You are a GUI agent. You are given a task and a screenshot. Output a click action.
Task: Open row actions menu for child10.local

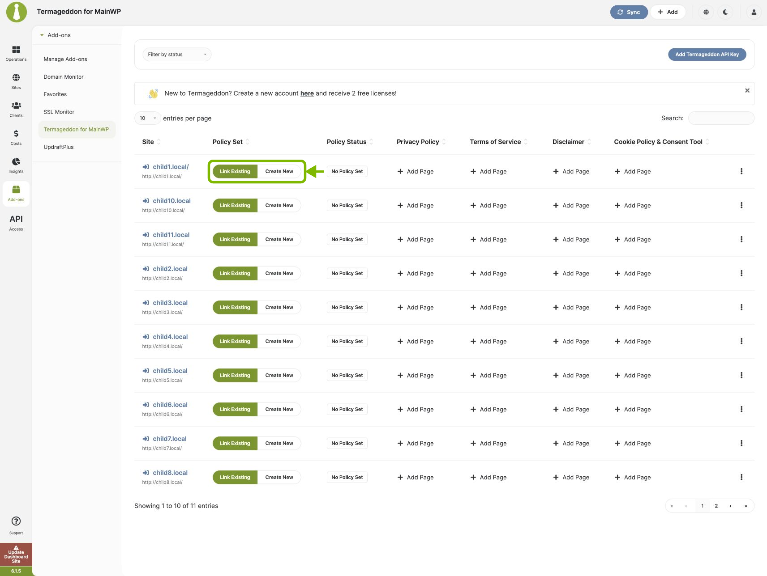pos(741,205)
